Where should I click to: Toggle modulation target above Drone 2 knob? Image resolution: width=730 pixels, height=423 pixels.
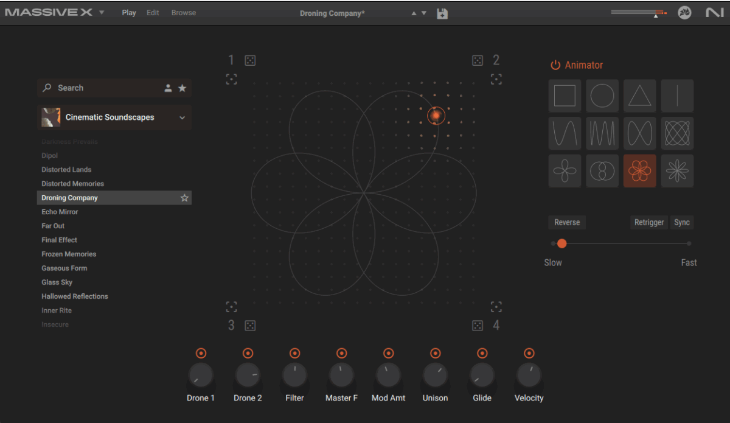(x=248, y=353)
